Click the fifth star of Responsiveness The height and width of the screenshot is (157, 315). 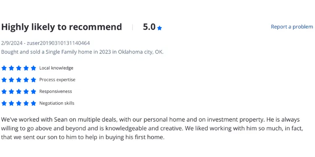tap(33, 92)
